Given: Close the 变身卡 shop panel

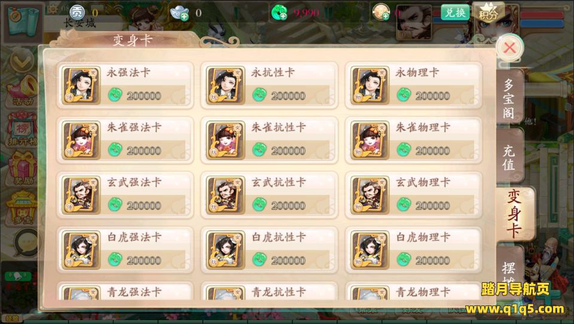Looking at the screenshot, I should (509, 48).
